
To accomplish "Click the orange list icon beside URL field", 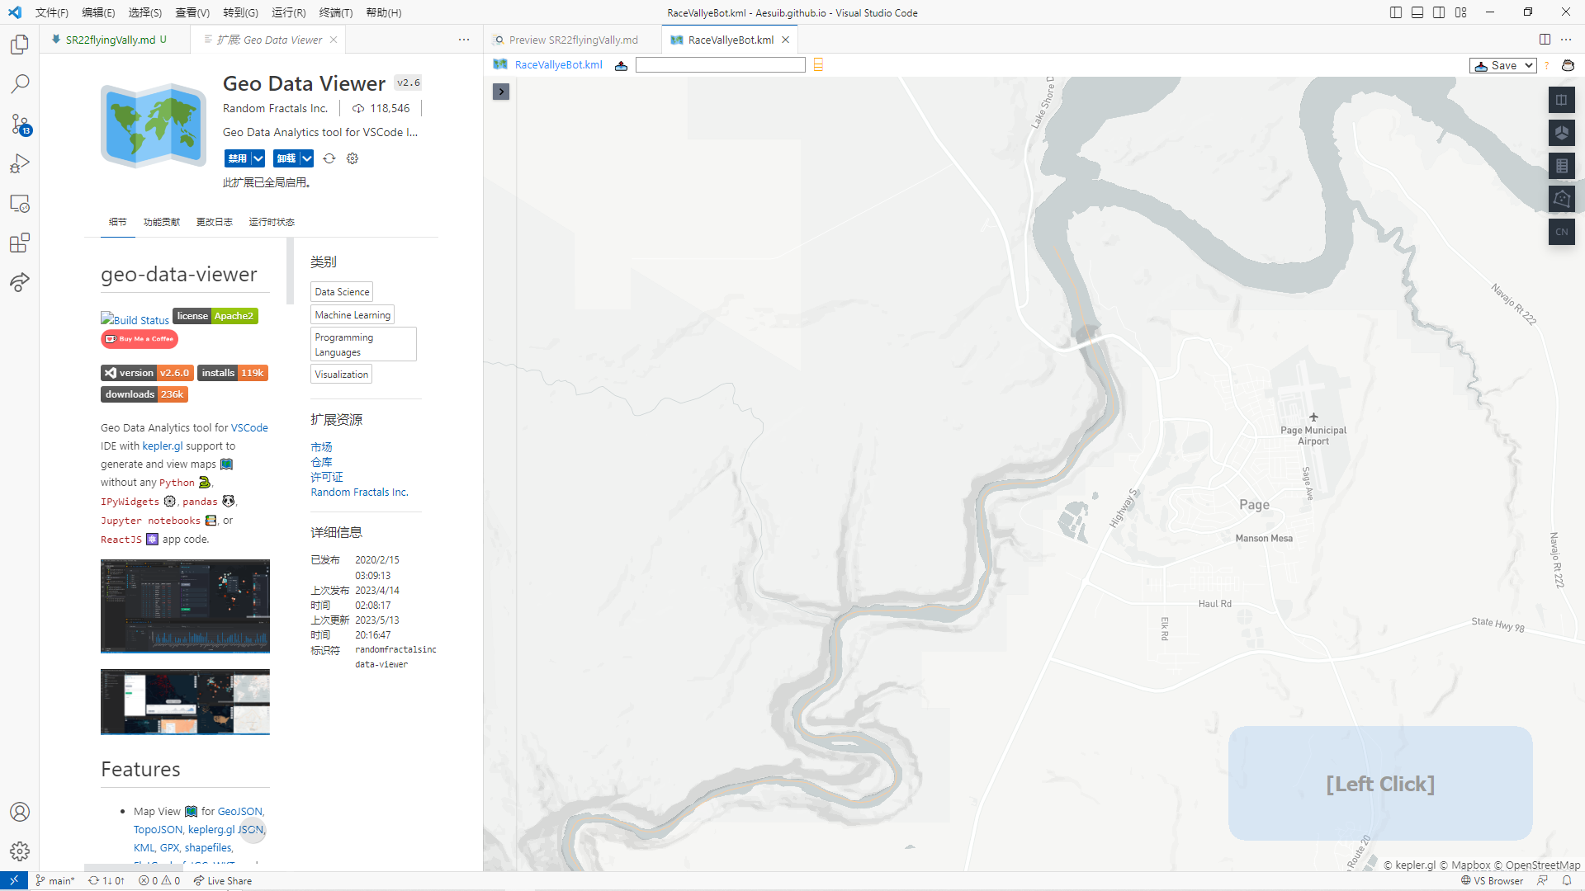I will 818,65.
